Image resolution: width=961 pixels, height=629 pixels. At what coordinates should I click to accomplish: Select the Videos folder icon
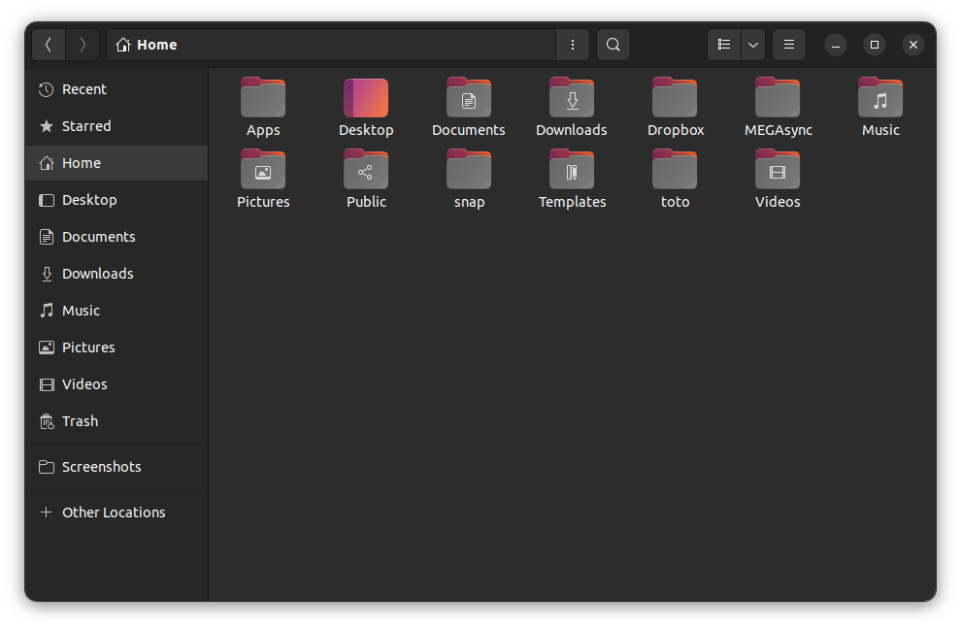click(x=778, y=171)
